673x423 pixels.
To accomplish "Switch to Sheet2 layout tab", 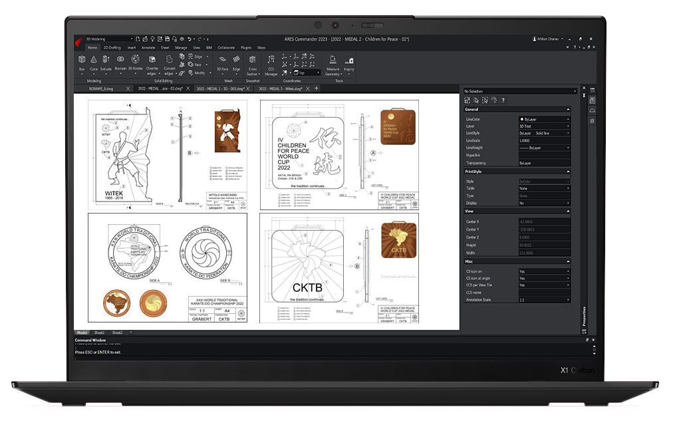I will [x=117, y=333].
